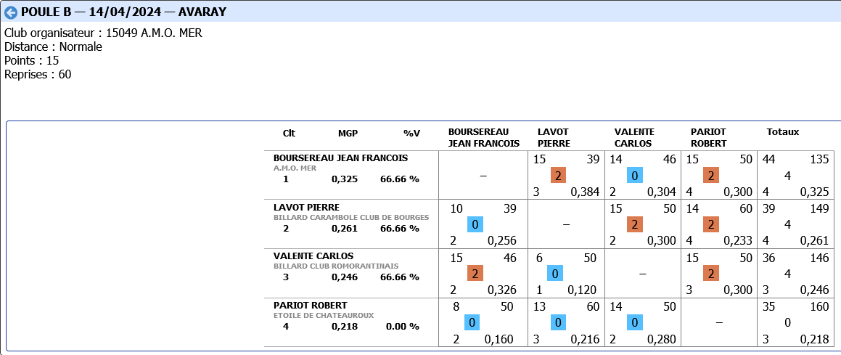Viewport: 841px width, 355px height.
Task: Click orange 2 badge, Lavot versus Pariot
Action: point(710,224)
